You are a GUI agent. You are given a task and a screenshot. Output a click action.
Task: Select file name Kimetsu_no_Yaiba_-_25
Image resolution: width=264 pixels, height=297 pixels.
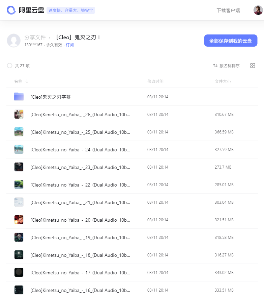(x=80, y=132)
